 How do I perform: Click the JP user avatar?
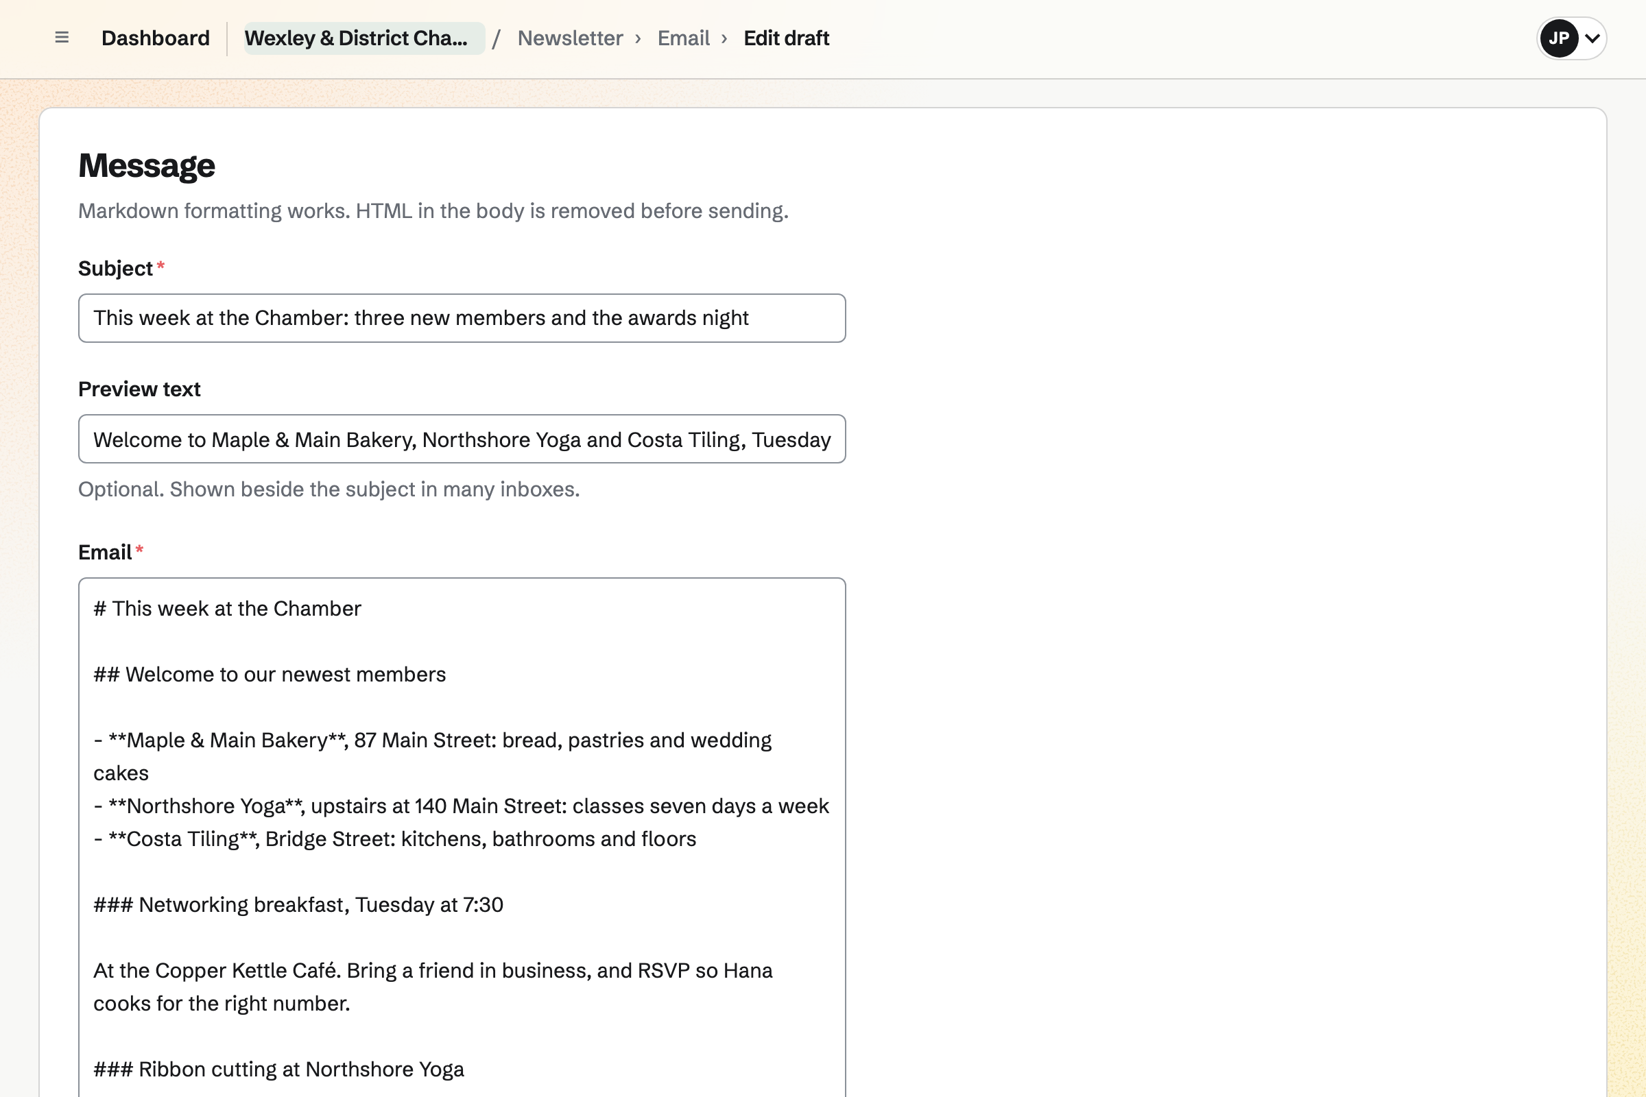coord(1558,38)
